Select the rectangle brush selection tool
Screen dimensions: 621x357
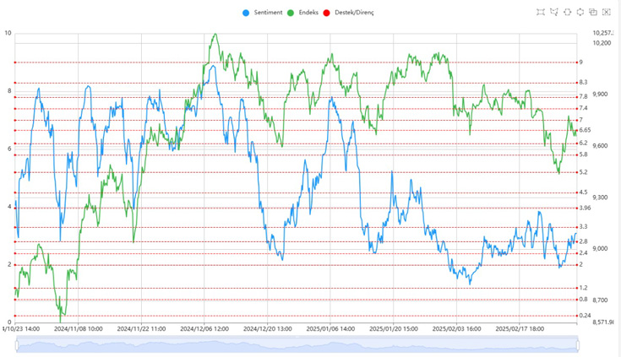[541, 13]
